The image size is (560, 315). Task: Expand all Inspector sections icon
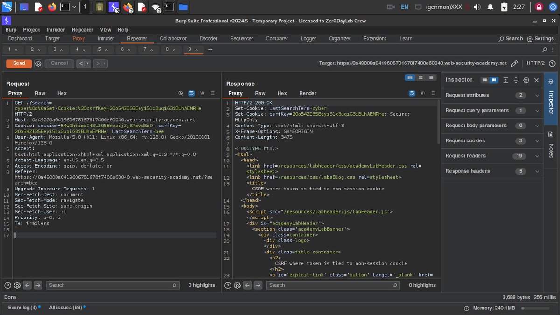(x=505, y=80)
